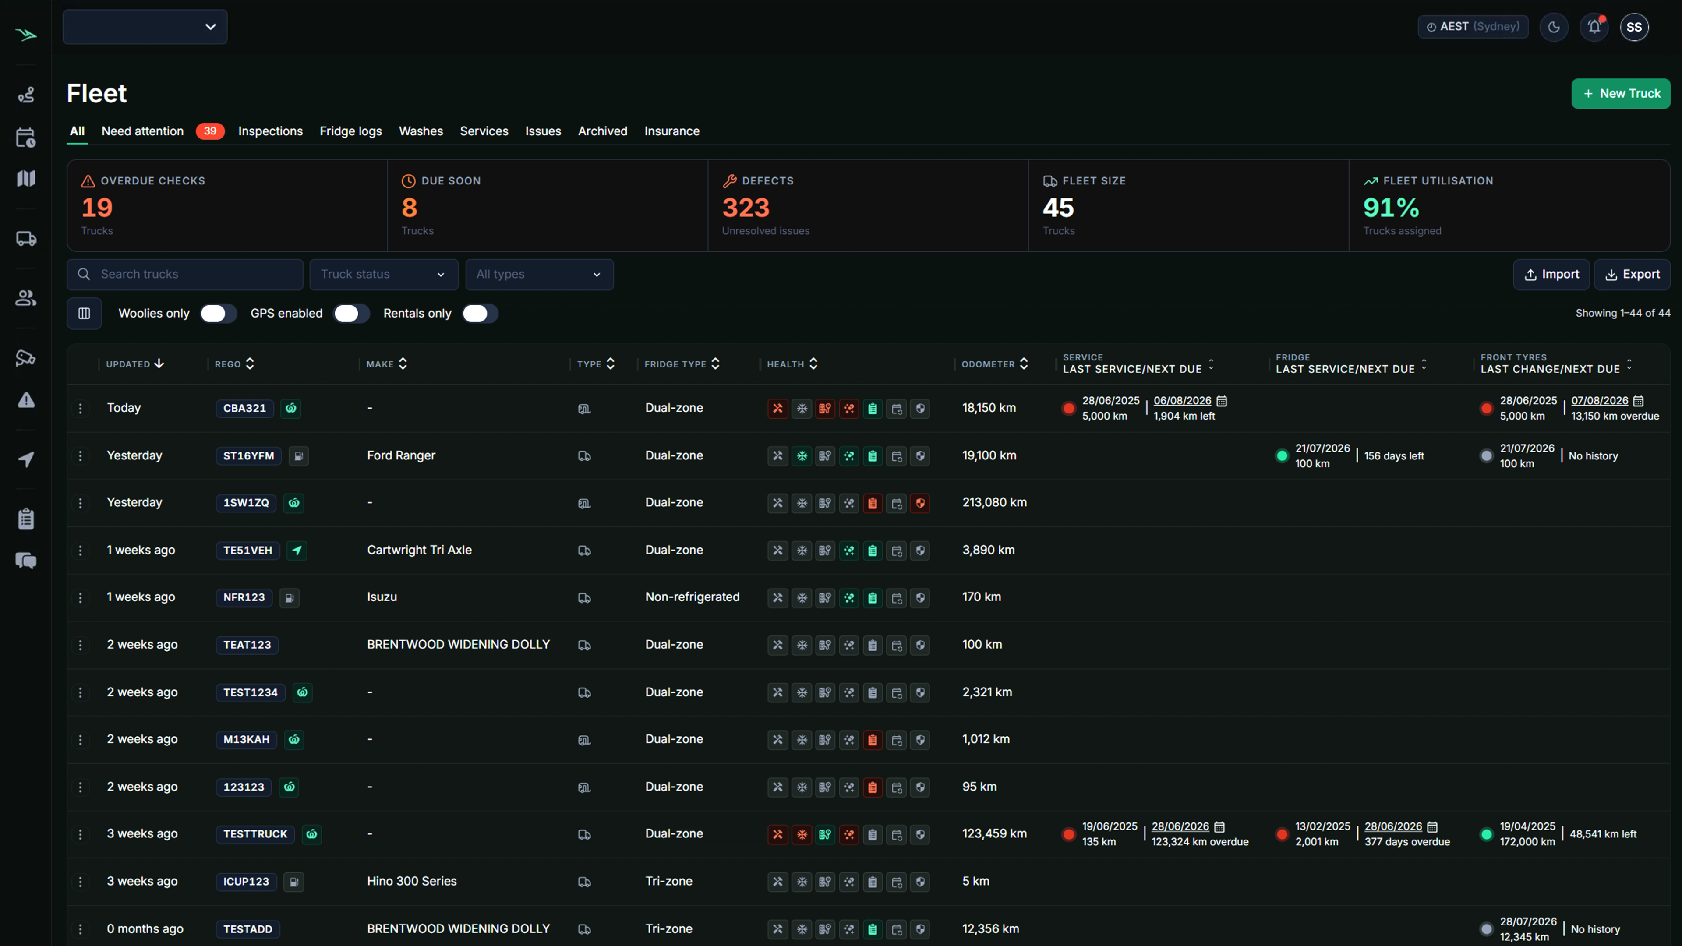Viewport: 1682px width, 946px height.
Task: Open the trucks sidebar icon
Action: pos(25,239)
